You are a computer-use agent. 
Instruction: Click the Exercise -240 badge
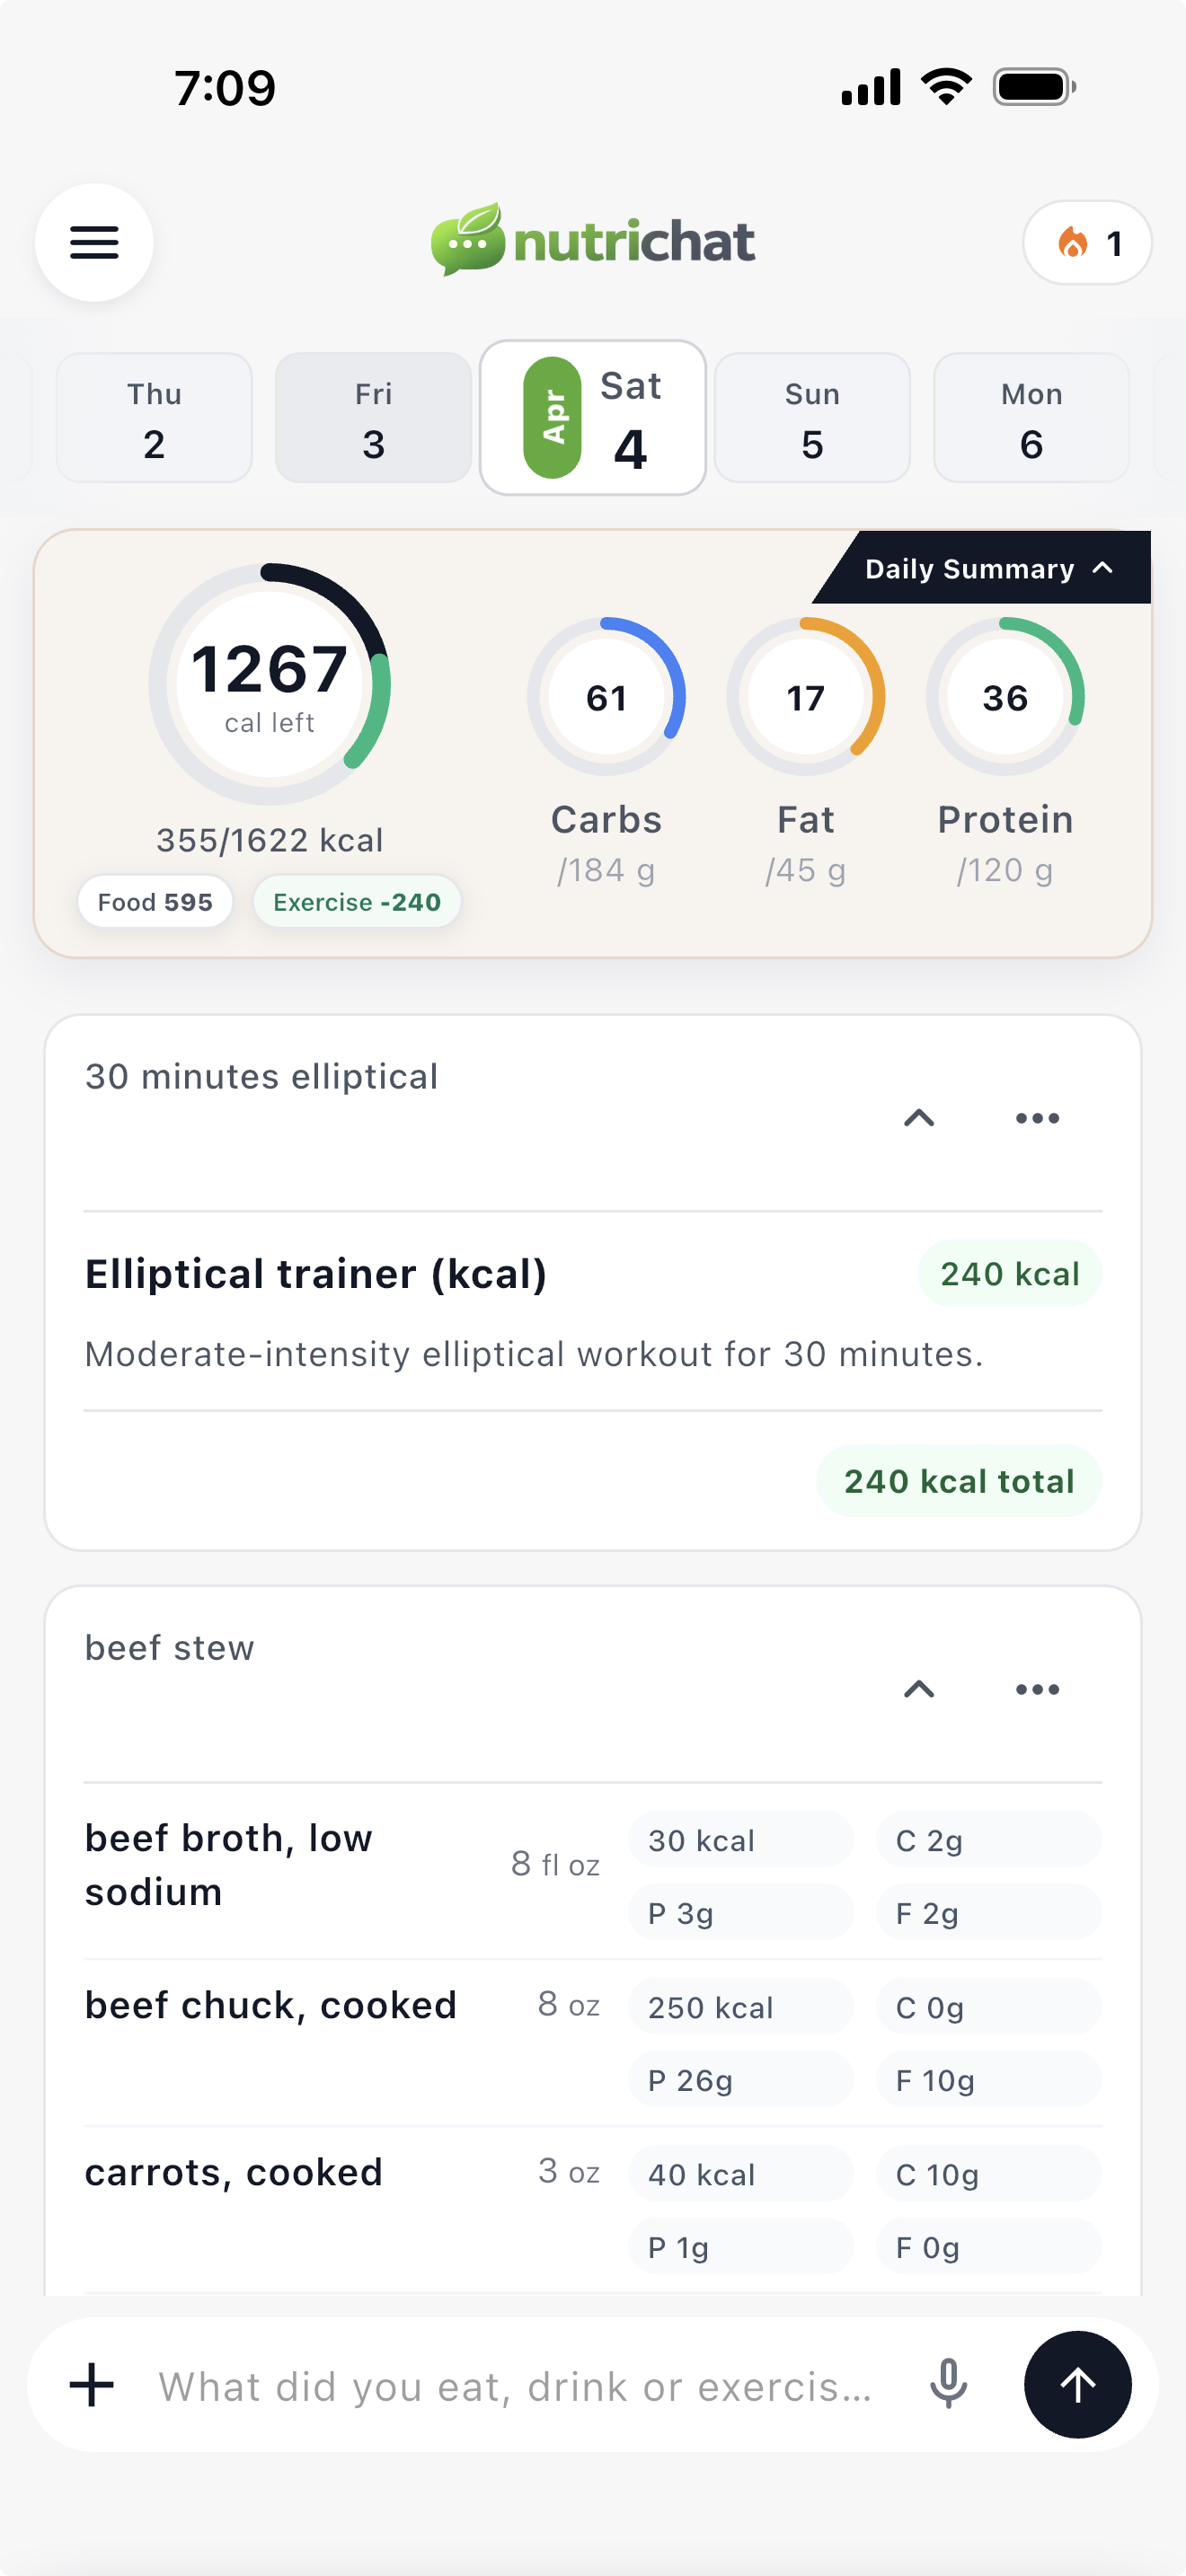coord(356,901)
